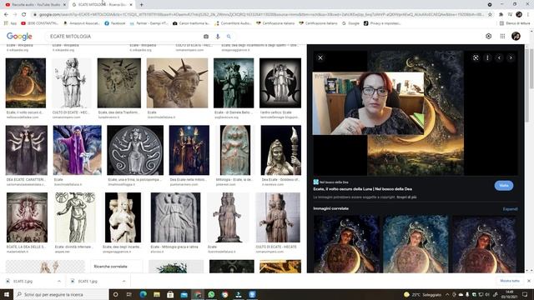Open ECATE 1.jpg download options chevron
This screenshot has height=300, width=534.
click(x=123, y=282)
